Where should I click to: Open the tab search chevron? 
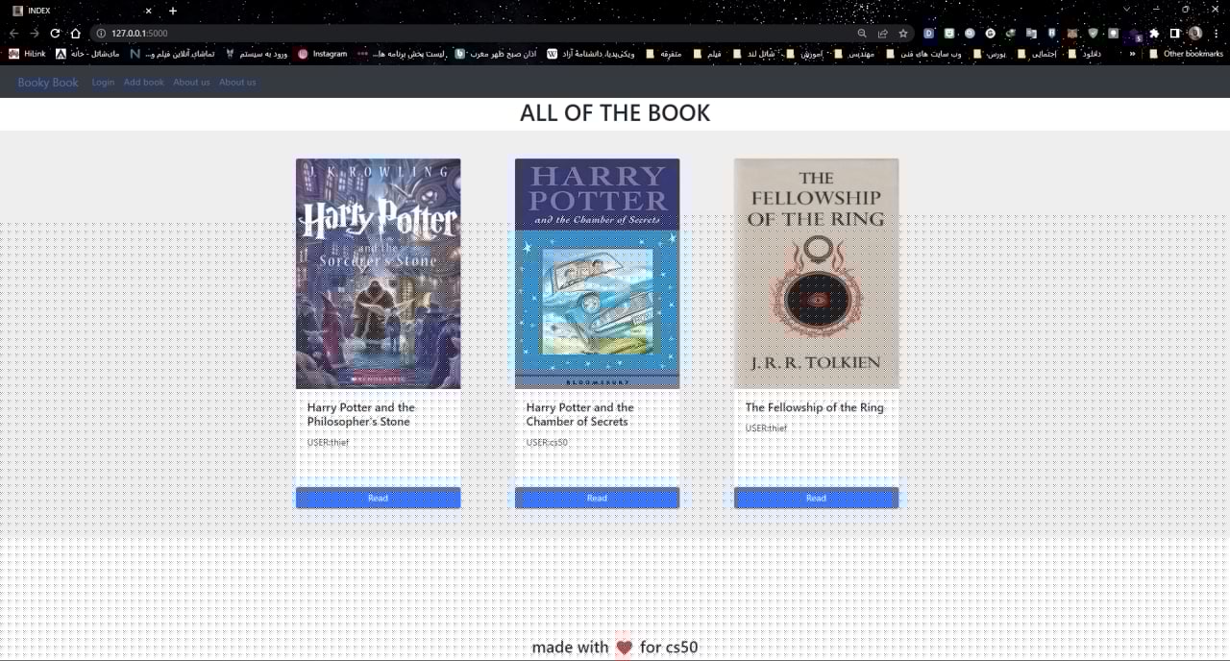coord(1127,10)
